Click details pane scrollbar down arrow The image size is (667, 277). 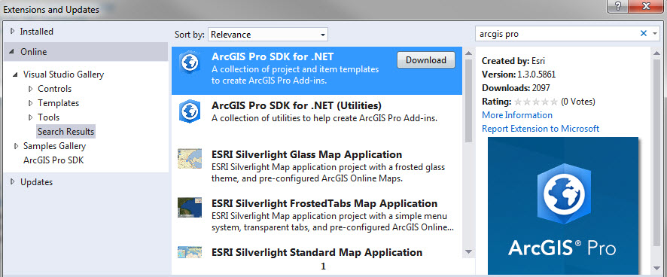pyautogui.click(x=656, y=268)
